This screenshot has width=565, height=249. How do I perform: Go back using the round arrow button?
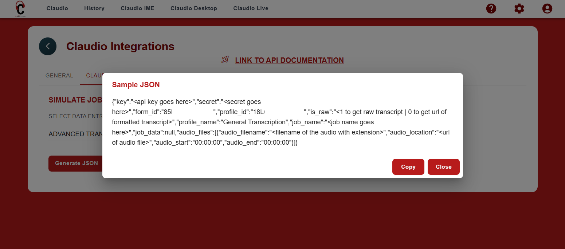[x=48, y=47]
